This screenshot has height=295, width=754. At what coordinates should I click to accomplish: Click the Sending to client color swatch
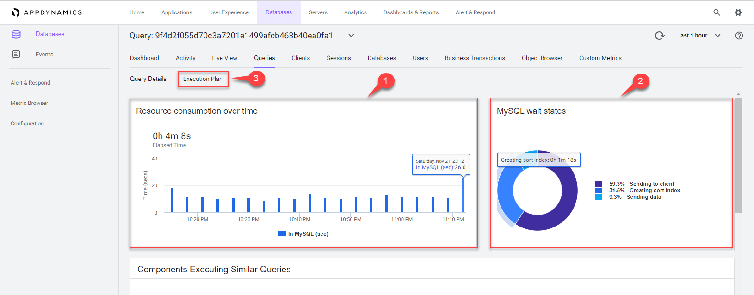pyautogui.click(x=599, y=184)
